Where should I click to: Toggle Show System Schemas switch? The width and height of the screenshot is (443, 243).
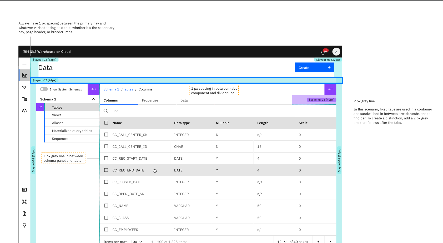pyautogui.click(x=44, y=89)
